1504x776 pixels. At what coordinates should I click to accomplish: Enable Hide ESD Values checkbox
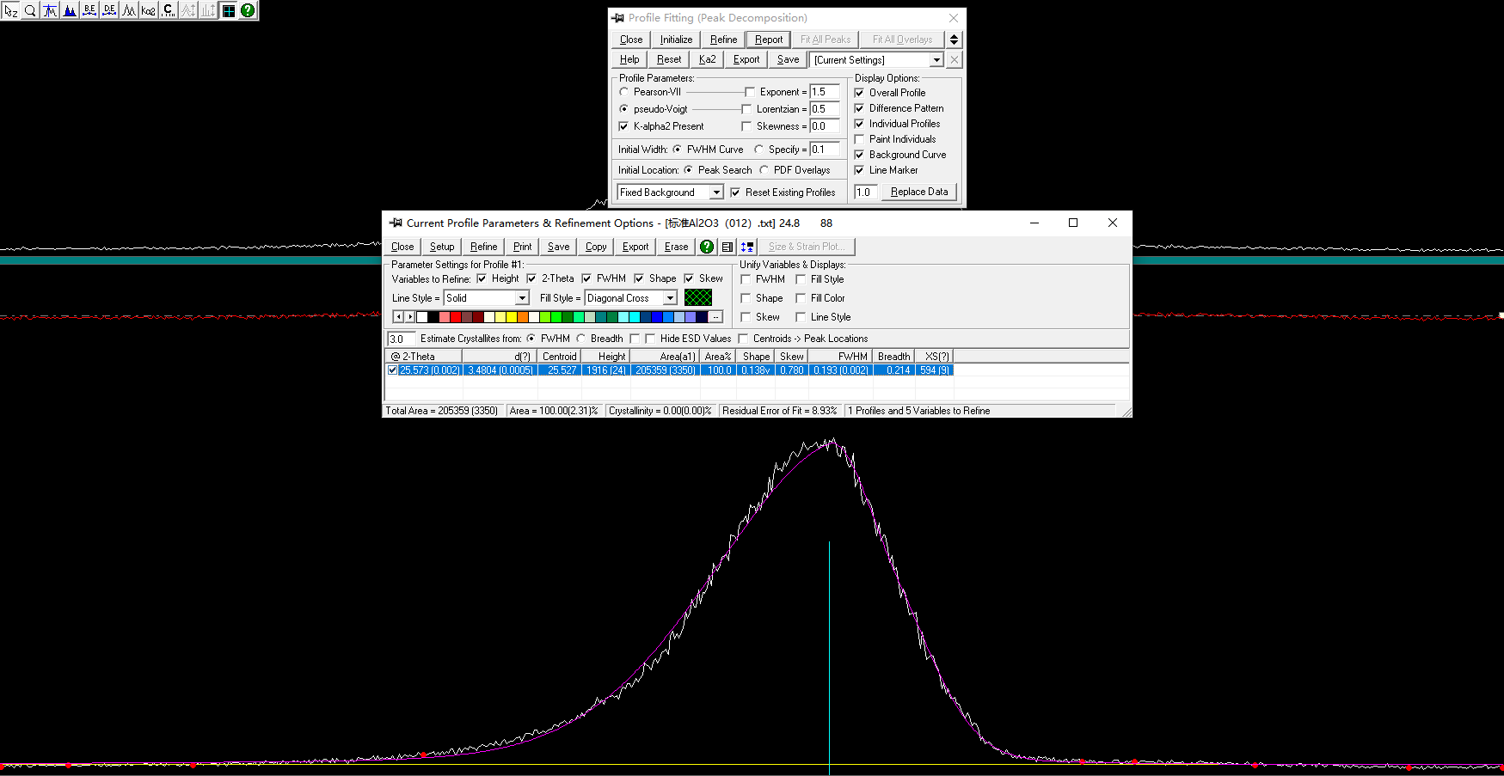pyautogui.click(x=651, y=339)
